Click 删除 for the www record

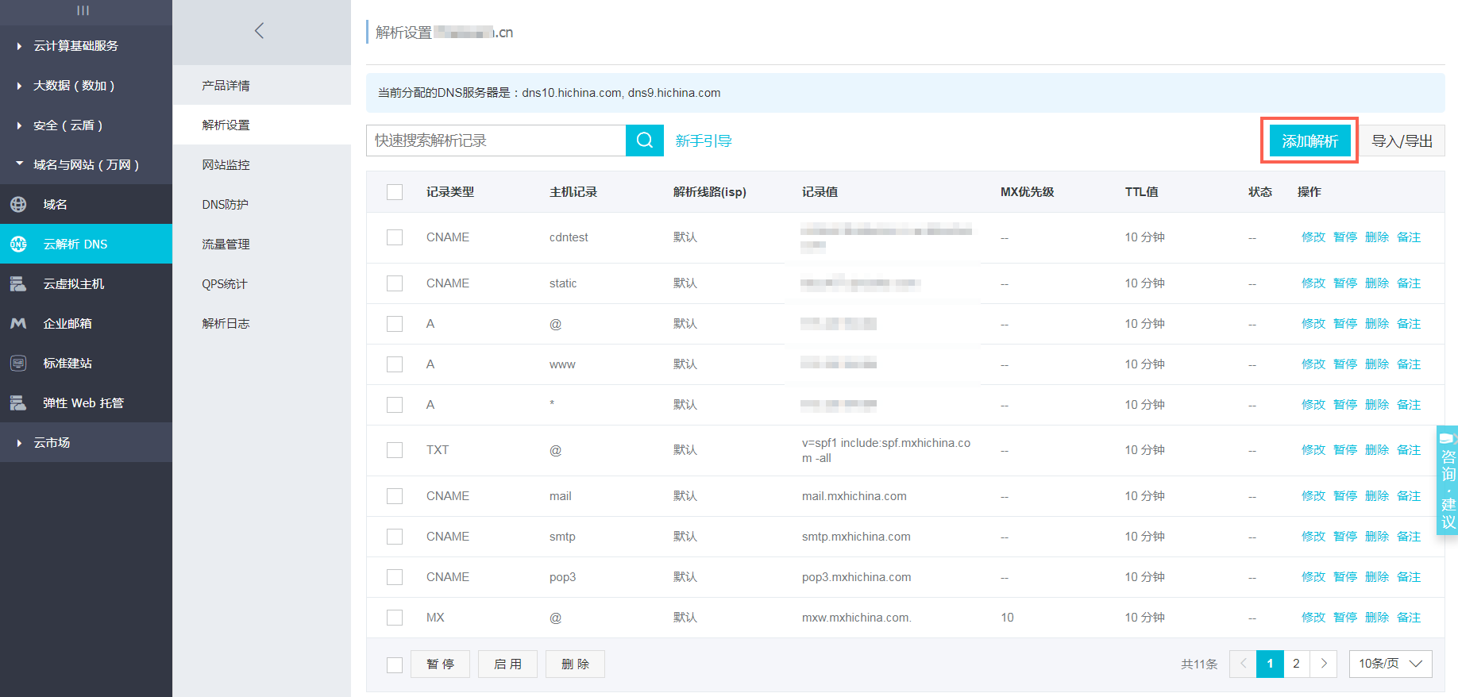1377,364
